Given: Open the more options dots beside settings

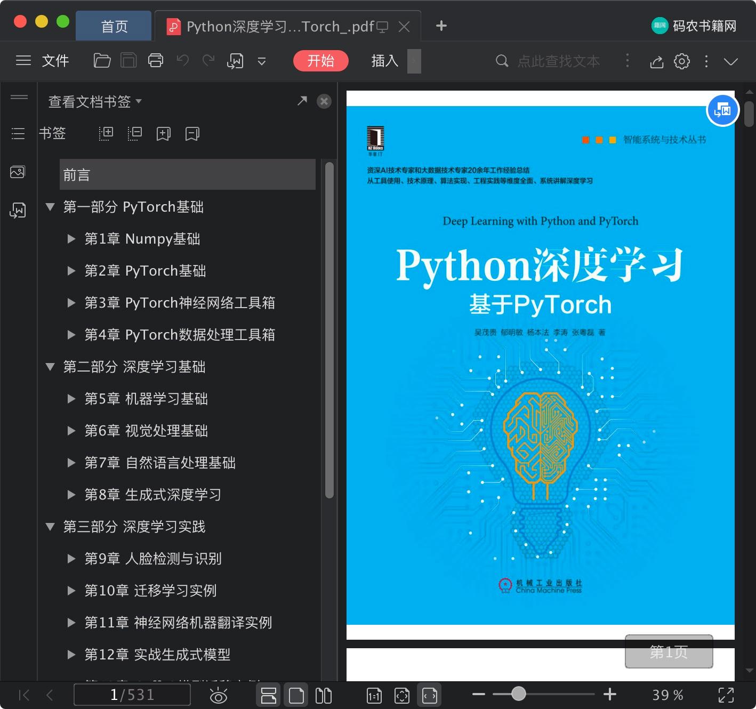Looking at the screenshot, I should point(706,61).
